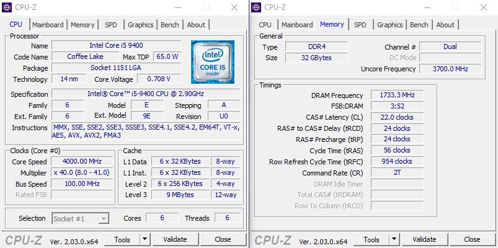Click Validate in the right window
The height and width of the screenshot is (248, 498).
coord(424,239)
